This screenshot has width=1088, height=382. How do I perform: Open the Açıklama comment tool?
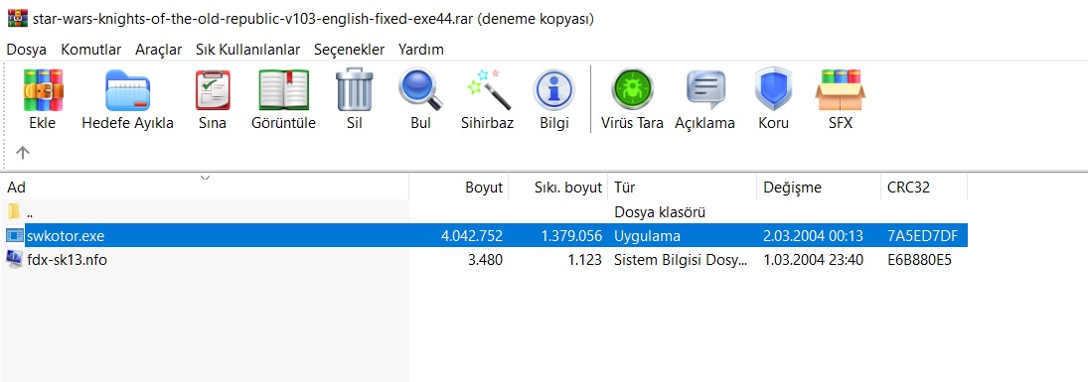(x=705, y=90)
